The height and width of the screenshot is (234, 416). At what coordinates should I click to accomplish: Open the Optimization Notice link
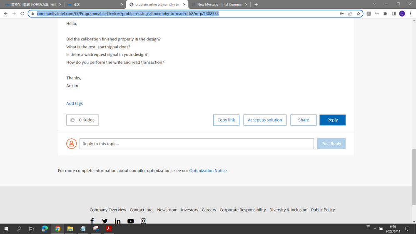coord(208,171)
